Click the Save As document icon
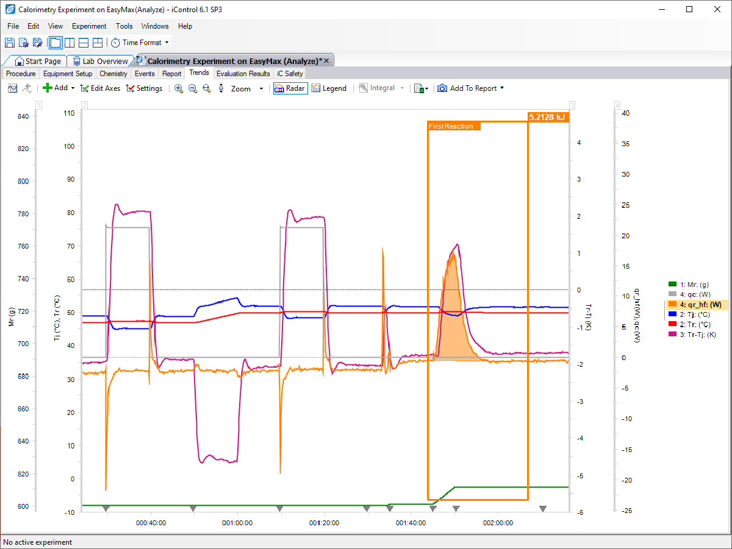732x549 pixels. click(23, 43)
